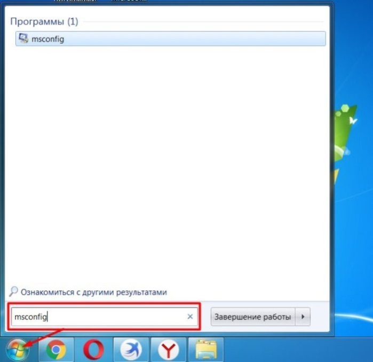Launch Opera browser from the taskbar
Viewport: 373px width, 362px height.
93,350
